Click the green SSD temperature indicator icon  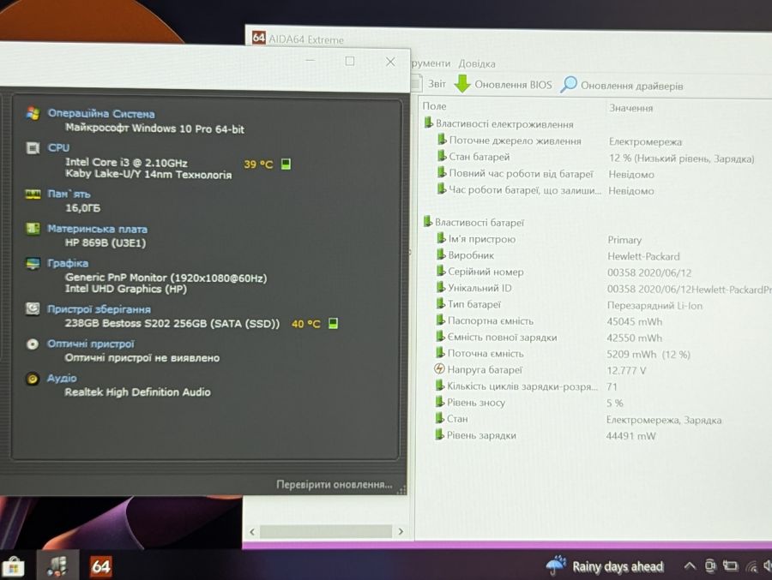[x=334, y=323]
